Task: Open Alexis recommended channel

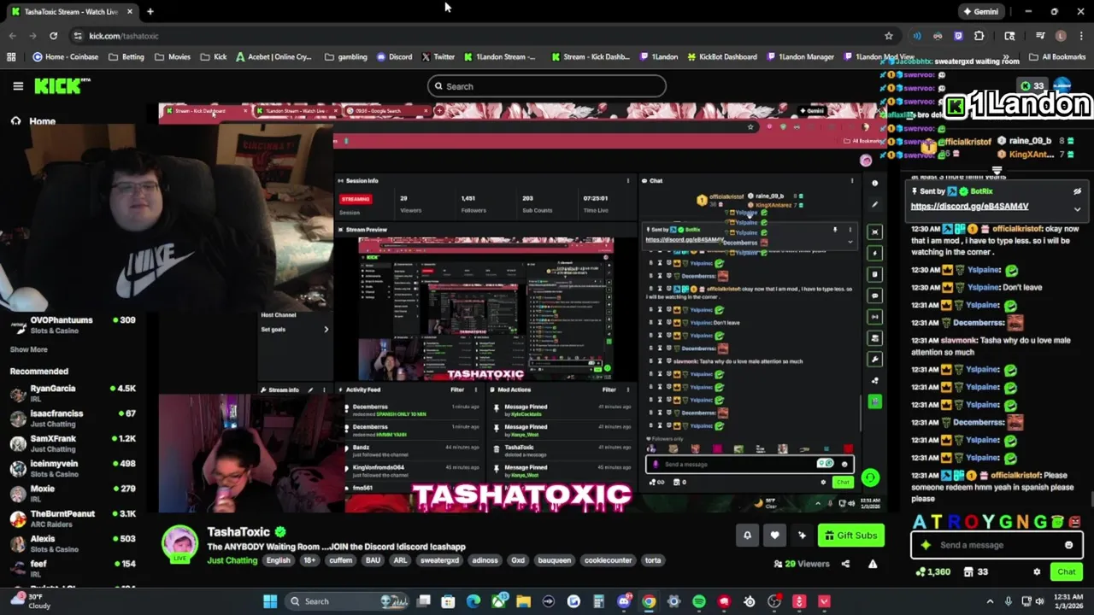Action: [x=73, y=543]
